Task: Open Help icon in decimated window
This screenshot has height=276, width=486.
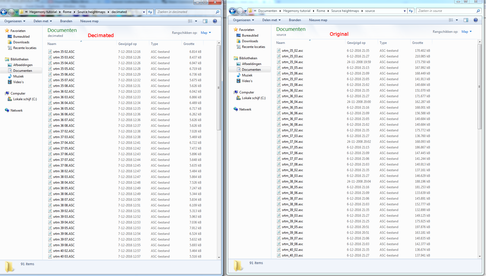Action: tap(215, 21)
